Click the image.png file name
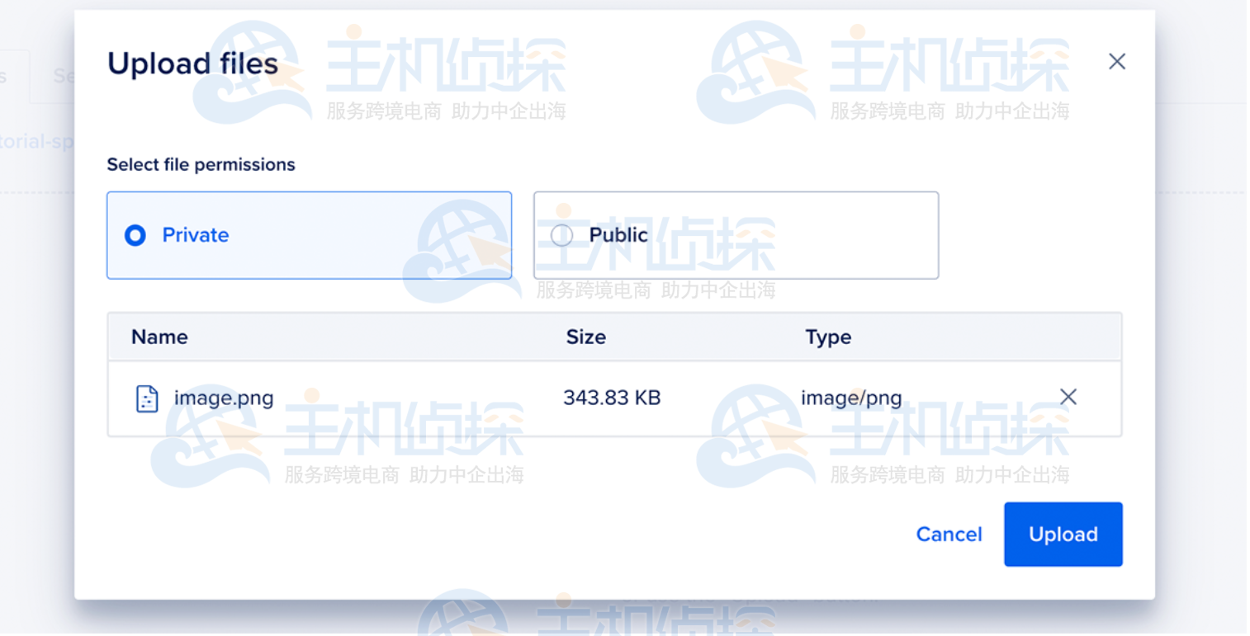Image resolution: width=1250 pixels, height=636 pixels. (x=224, y=399)
